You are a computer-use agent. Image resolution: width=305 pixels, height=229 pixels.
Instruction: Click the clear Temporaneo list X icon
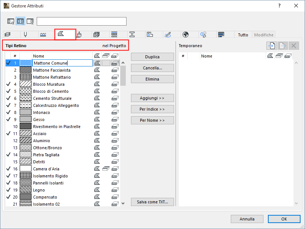pyautogui.click(x=294, y=46)
